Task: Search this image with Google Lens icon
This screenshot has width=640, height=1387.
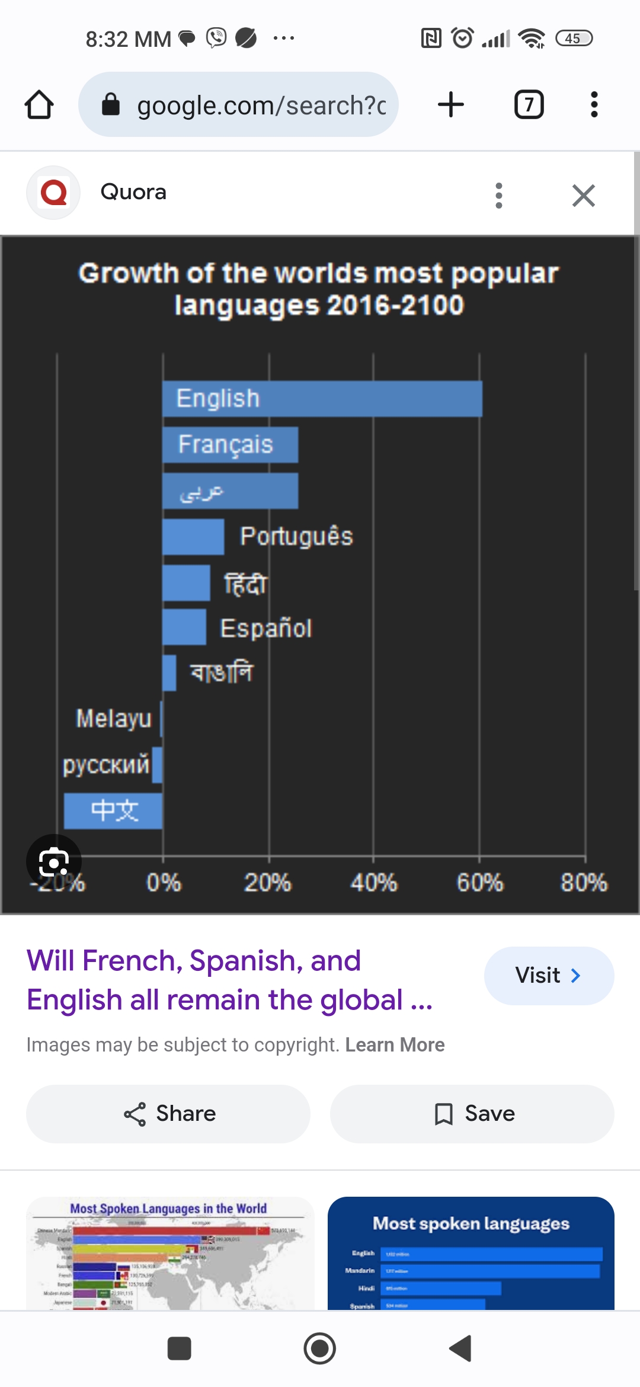Action: coord(53,861)
